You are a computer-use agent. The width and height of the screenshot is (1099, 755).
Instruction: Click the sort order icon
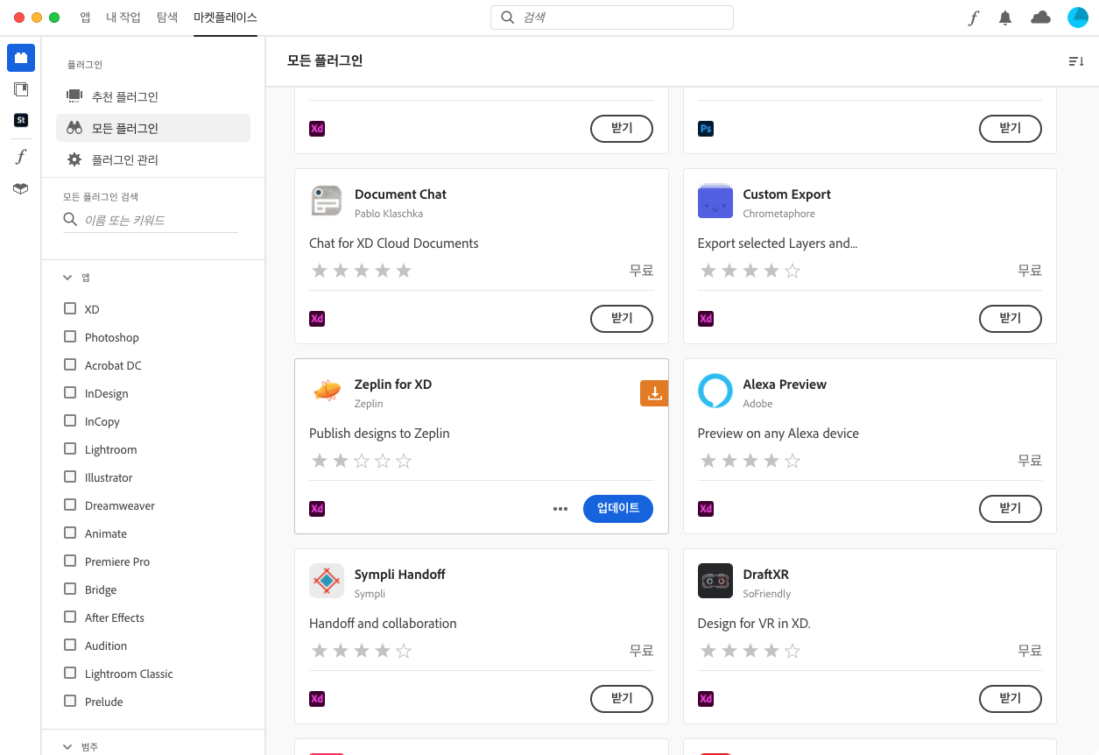point(1076,61)
